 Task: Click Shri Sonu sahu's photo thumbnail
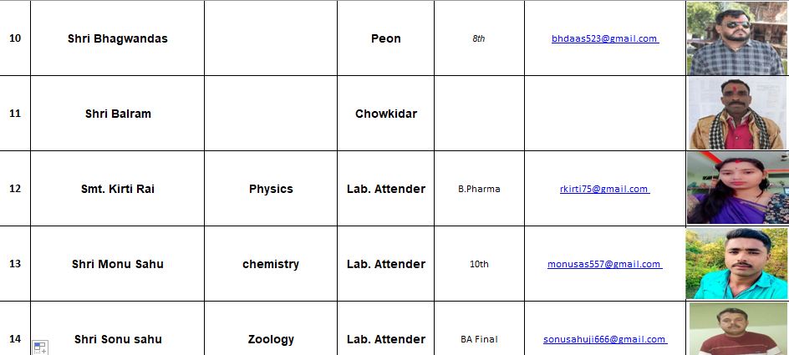736,329
